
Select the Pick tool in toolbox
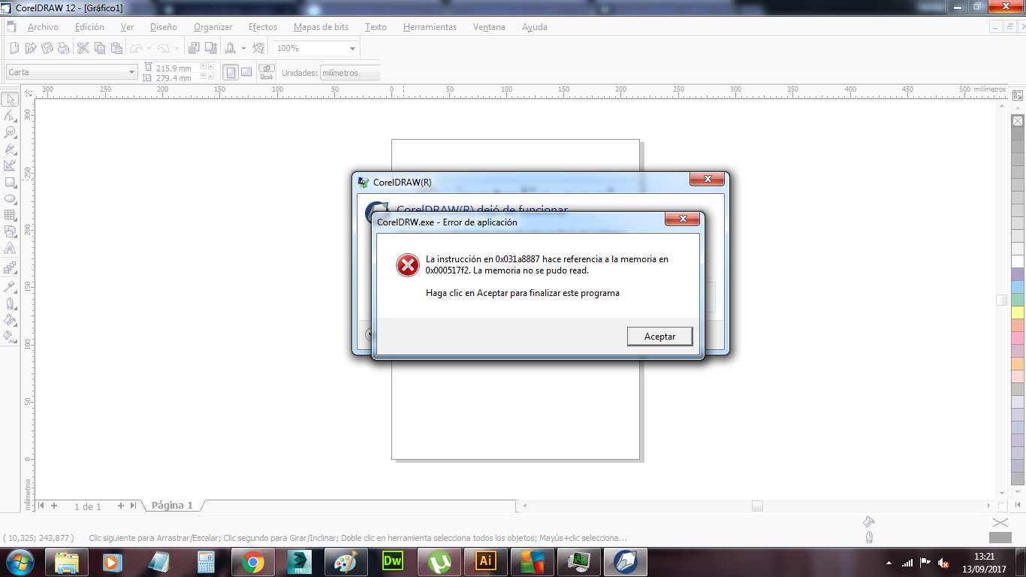(x=11, y=100)
